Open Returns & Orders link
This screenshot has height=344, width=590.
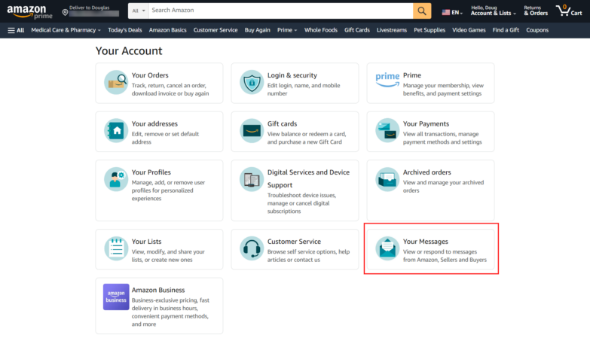[536, 11]
